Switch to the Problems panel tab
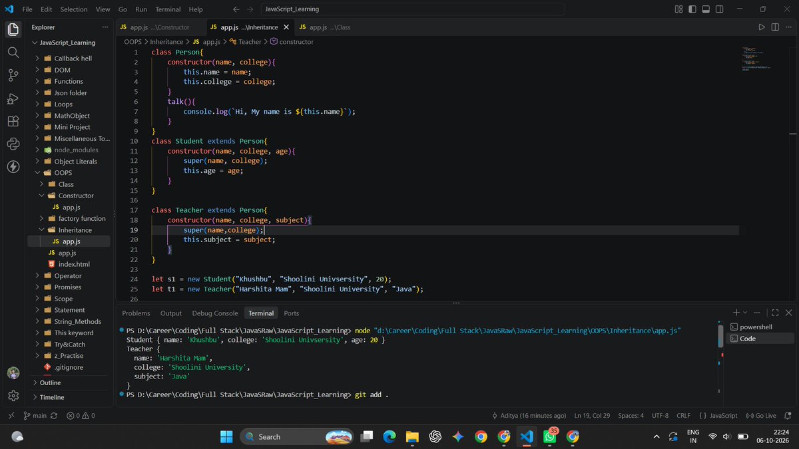Screen dimensions: 799x449 pos(136,313)
